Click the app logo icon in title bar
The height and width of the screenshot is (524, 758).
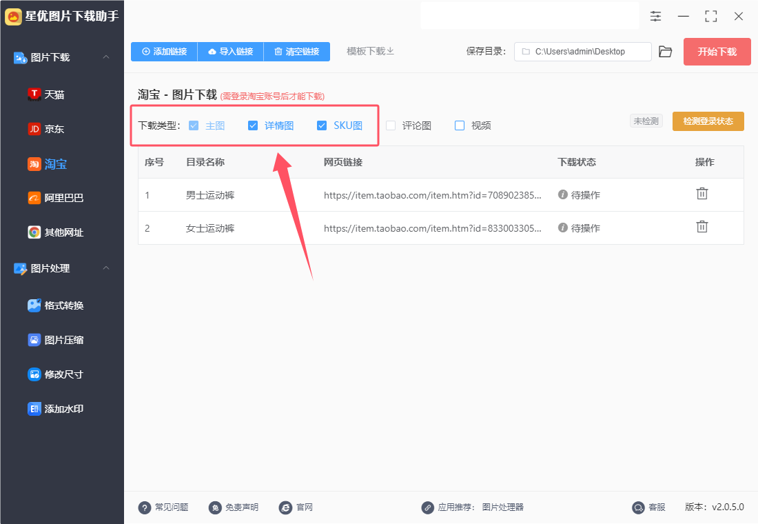[14, 17]
